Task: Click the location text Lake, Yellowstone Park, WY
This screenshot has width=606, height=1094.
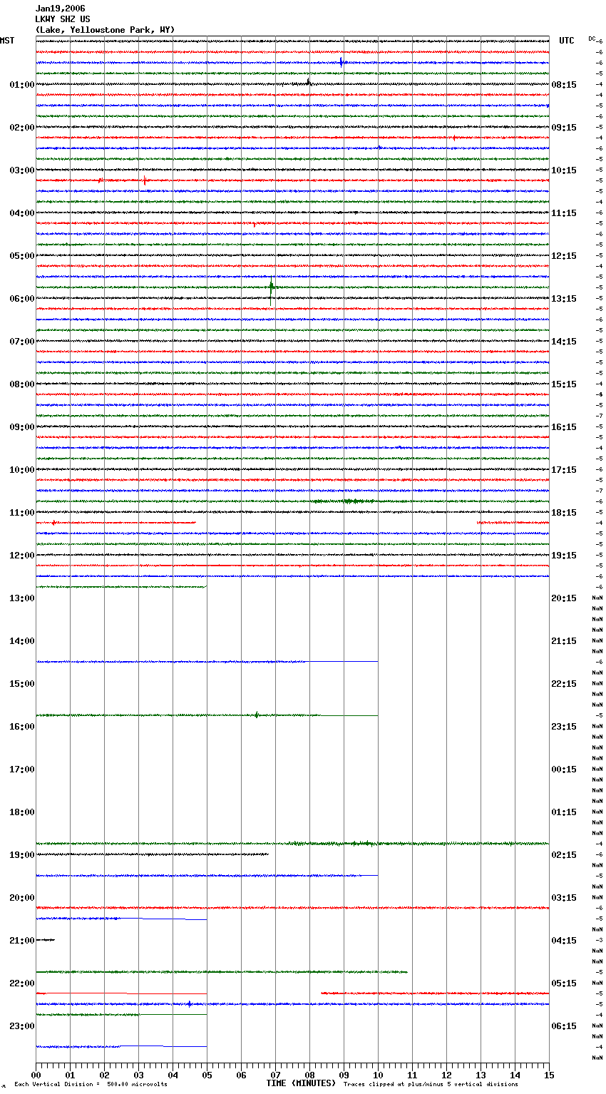Action: point(105,30)
